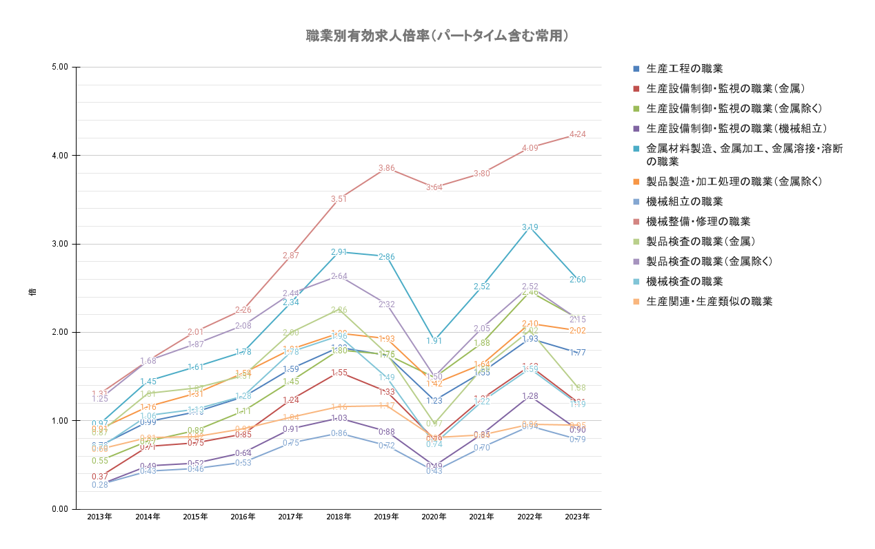
Task: Click the red legend swatch for 生産設備制御・監視の職業(金属)
Action: tap(636, 89)
